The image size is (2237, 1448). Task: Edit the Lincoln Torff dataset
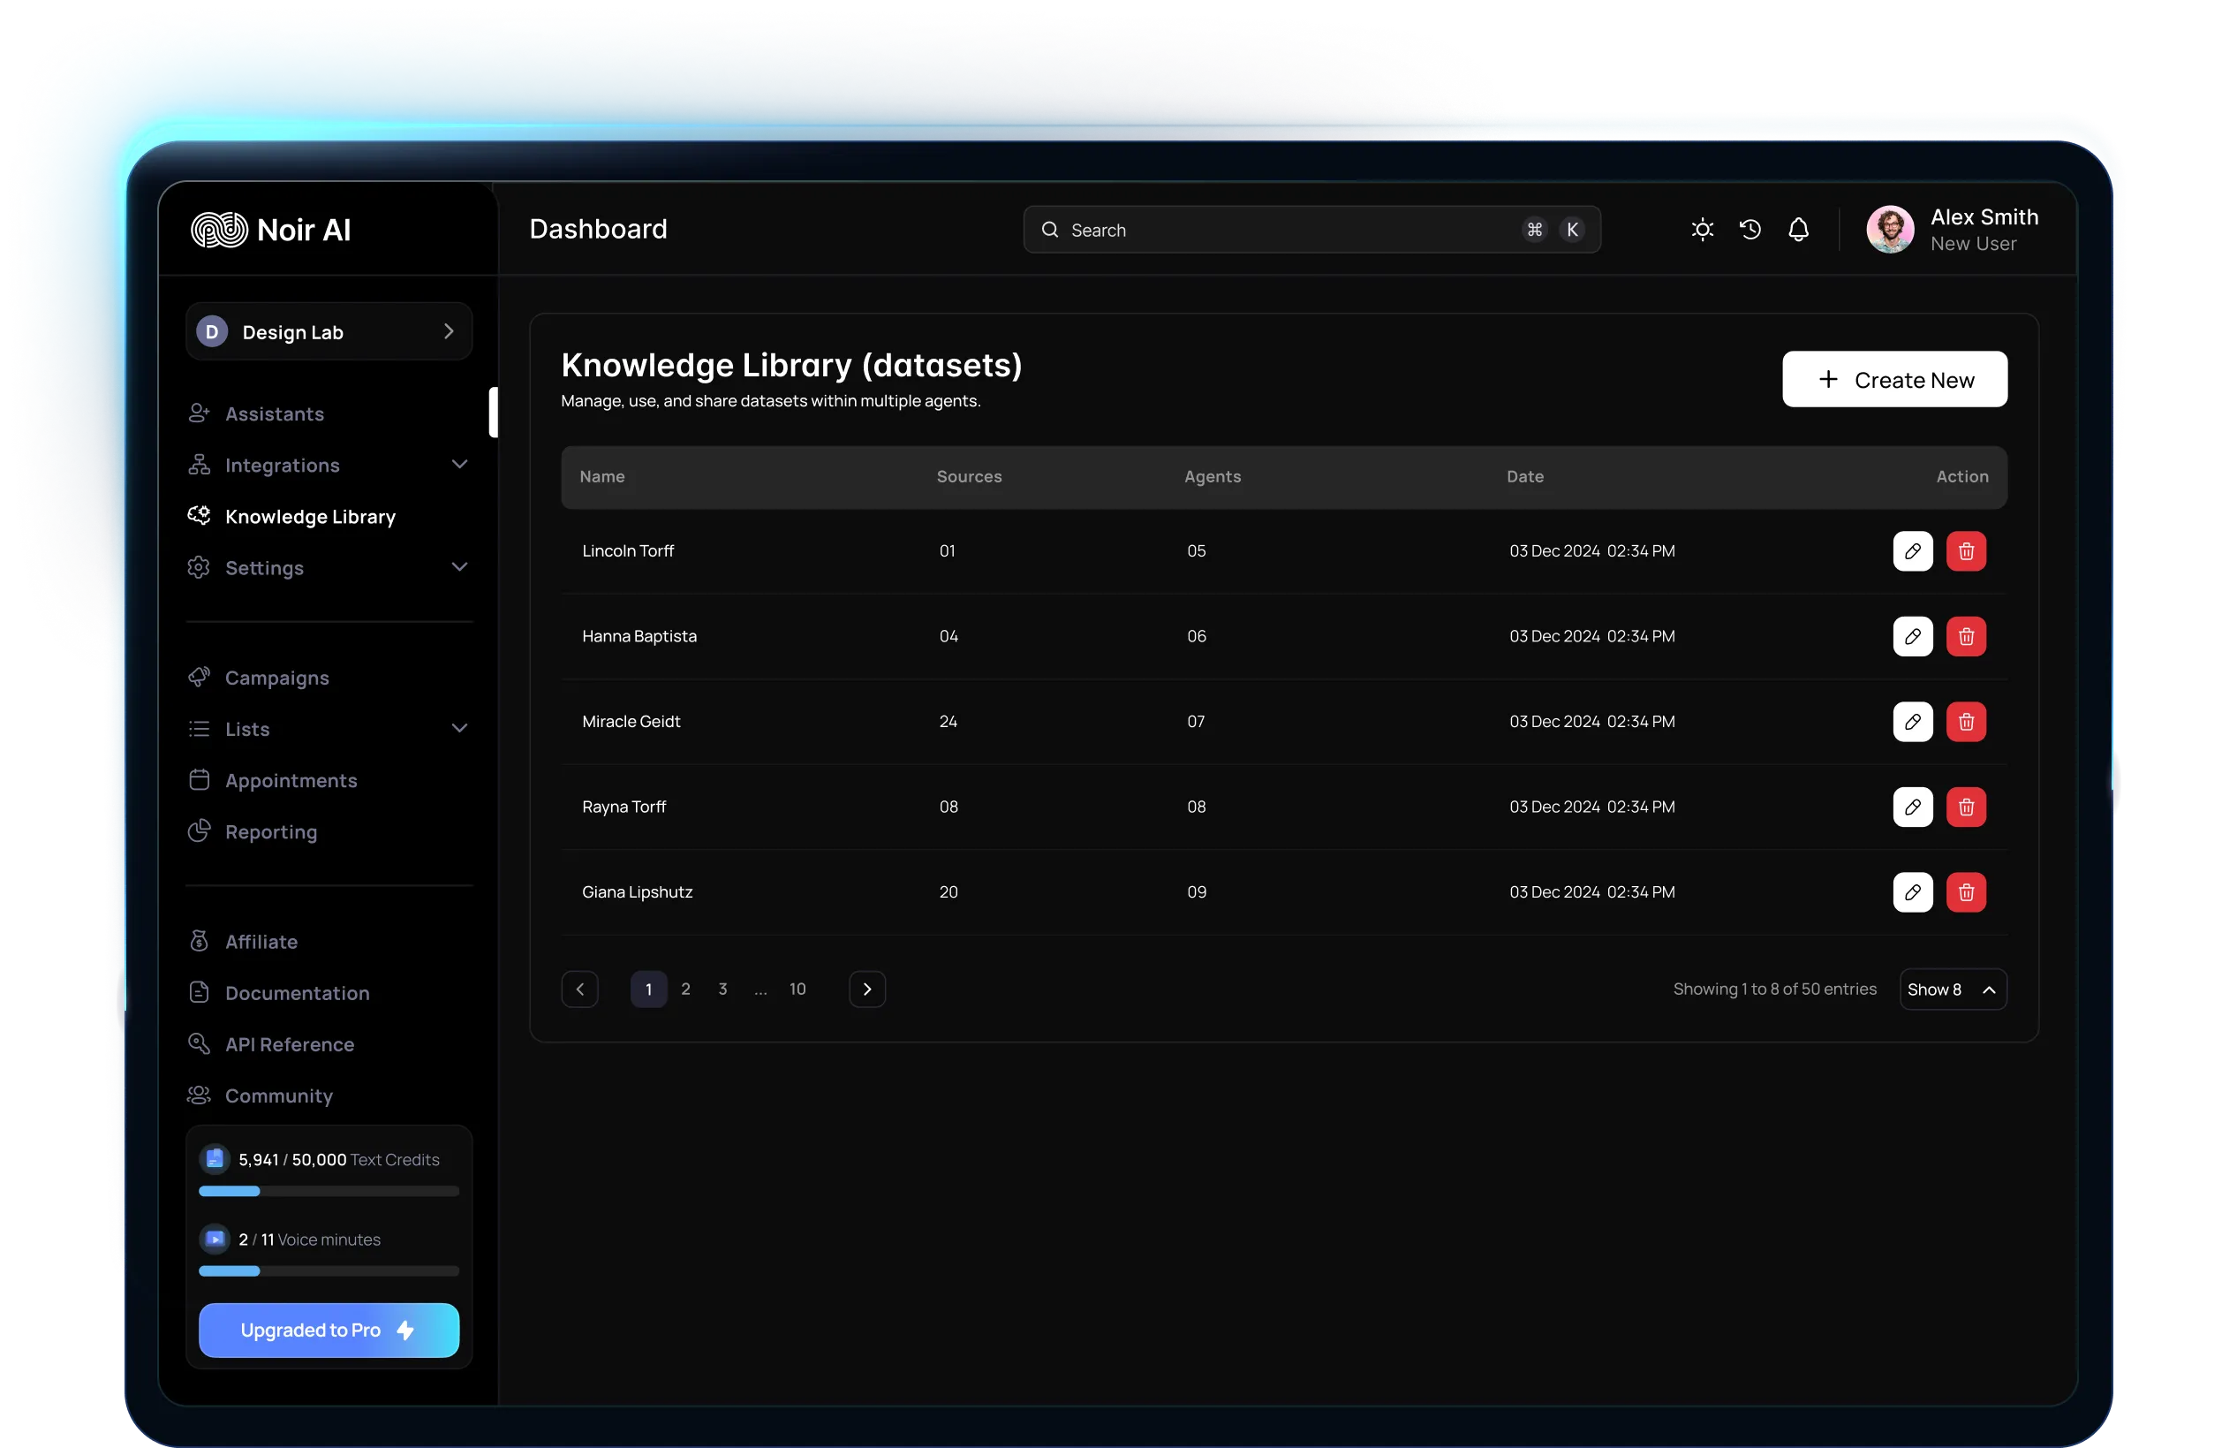(x=1913, y=551)
